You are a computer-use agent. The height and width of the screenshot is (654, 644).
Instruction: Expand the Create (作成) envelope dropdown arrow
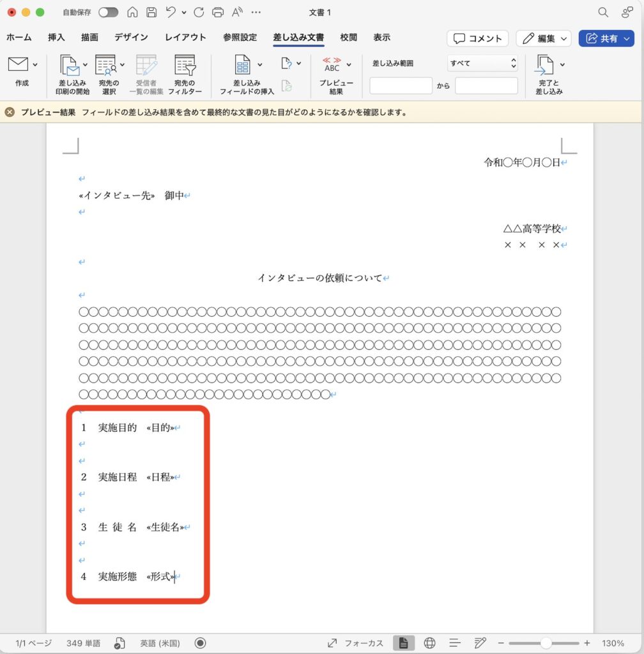(34, 64)
